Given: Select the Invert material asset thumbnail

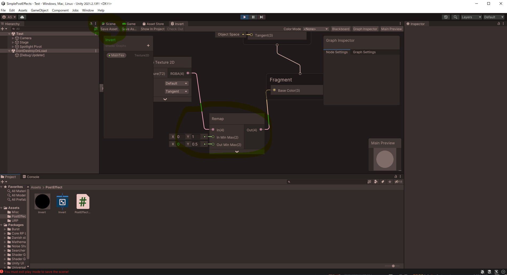Looking at the screenshot, I should tap(42, 201).
